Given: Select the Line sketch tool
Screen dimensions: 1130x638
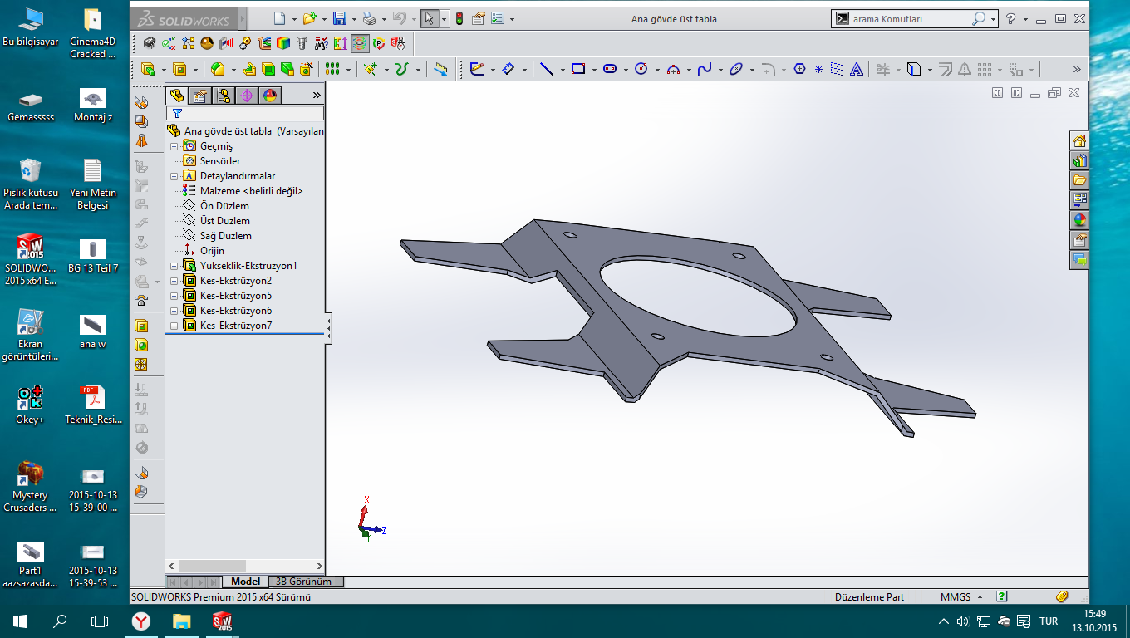Looking at the screenshot, I should 546,70.
